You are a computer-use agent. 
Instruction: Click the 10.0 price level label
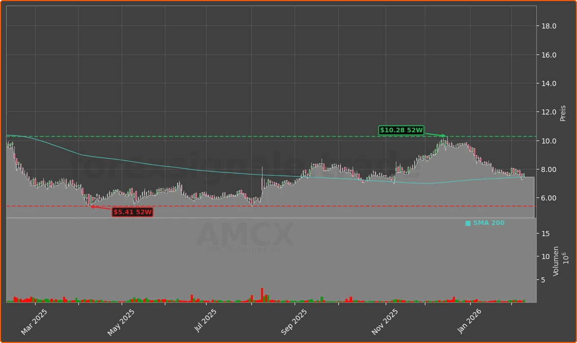coord(548,140)
